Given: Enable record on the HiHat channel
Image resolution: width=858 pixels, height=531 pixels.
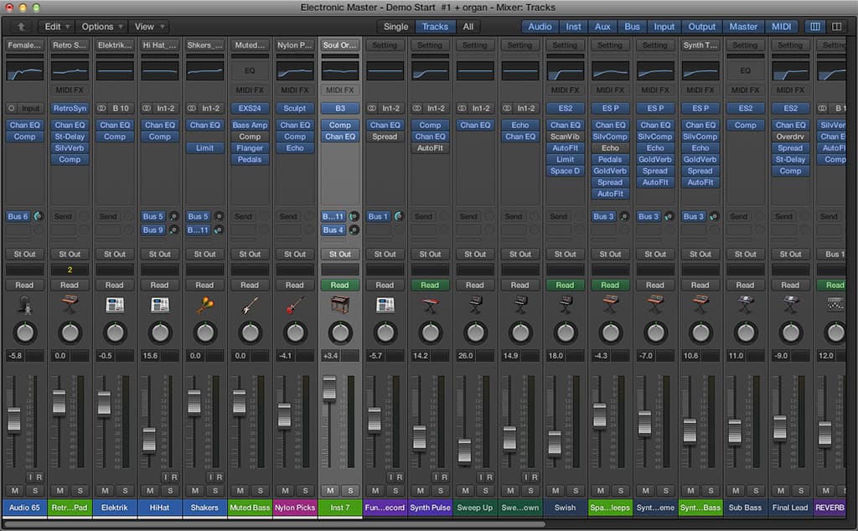Looking at the screenshot, I should (x=174, y=477).
